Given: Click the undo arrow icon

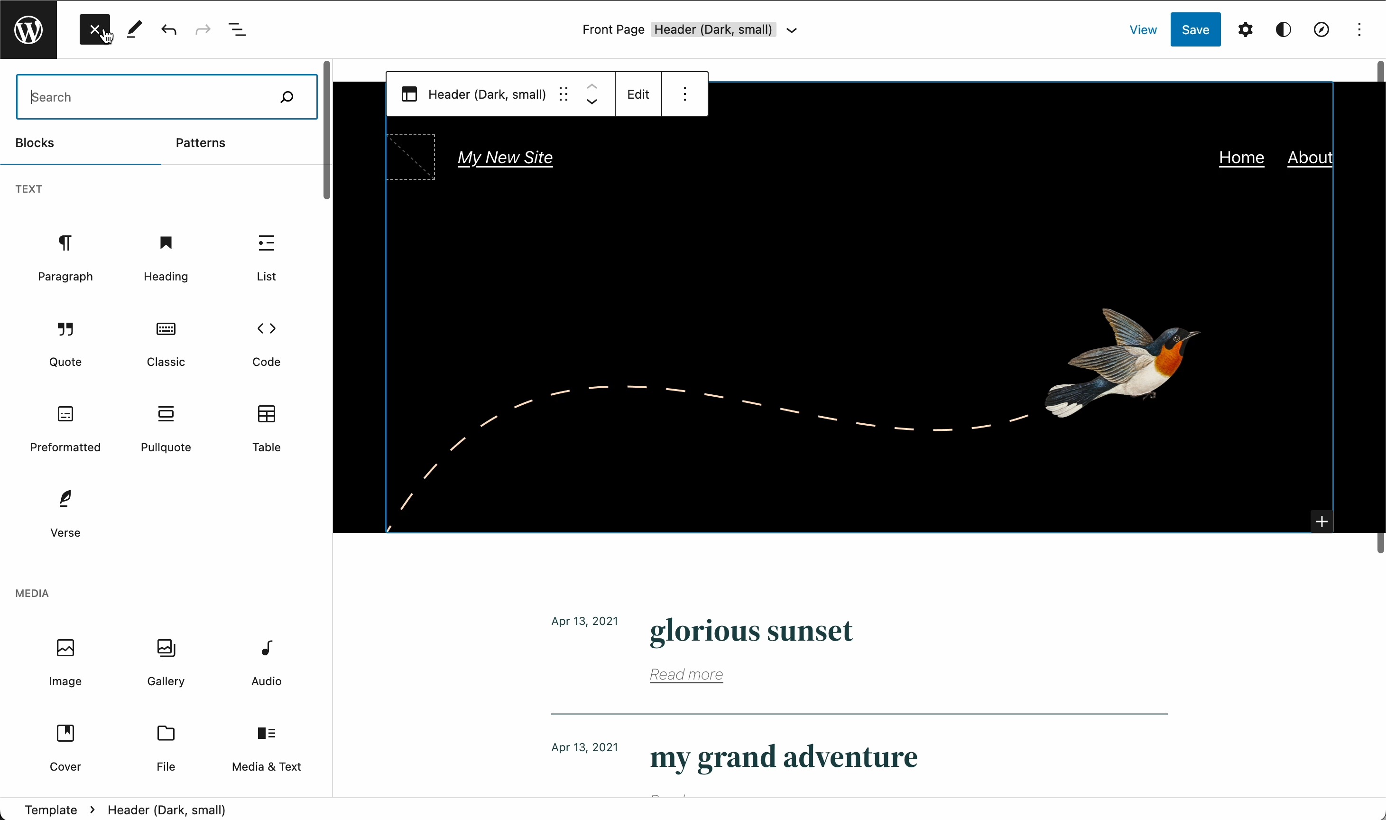Looking at the screenshot, I should (168, 29).
